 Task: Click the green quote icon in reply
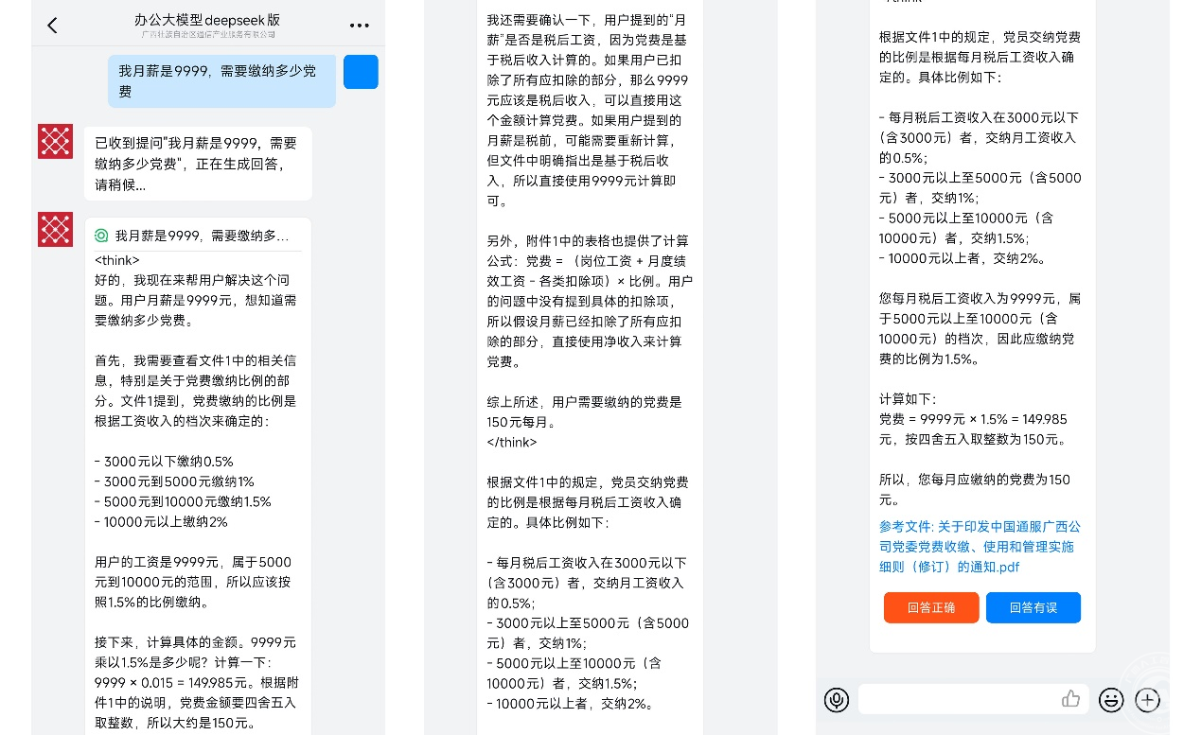click(x=101, y=236)
